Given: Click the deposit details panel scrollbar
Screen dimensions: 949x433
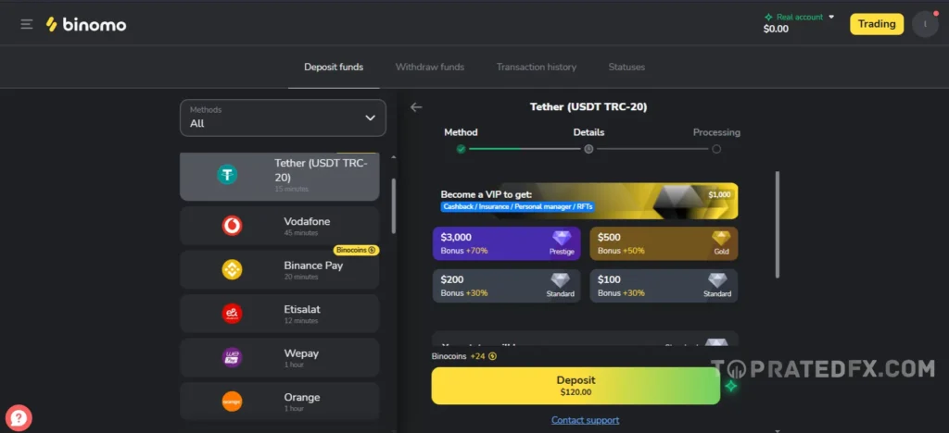Looking at the screenshot, I should point(778,225).
